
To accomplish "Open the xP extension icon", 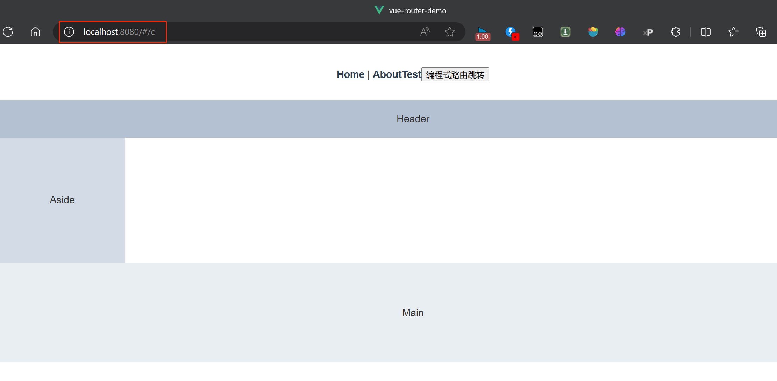I will click(648, 32).
